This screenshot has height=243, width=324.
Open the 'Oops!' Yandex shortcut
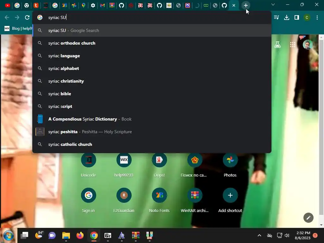coord(159,165)
